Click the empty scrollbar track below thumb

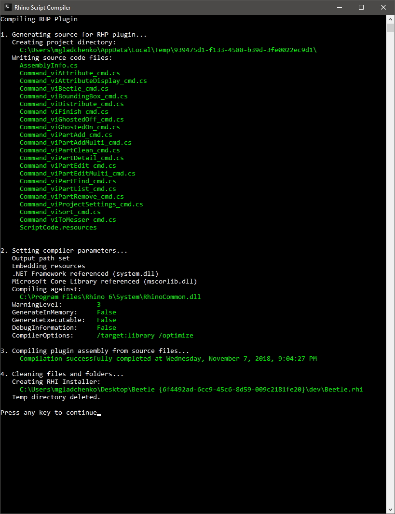pos(390,269)
